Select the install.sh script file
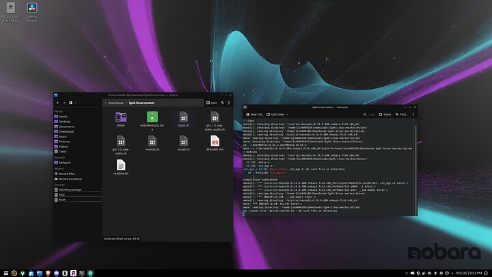This screenshot has width=492, height=277. 184,143
